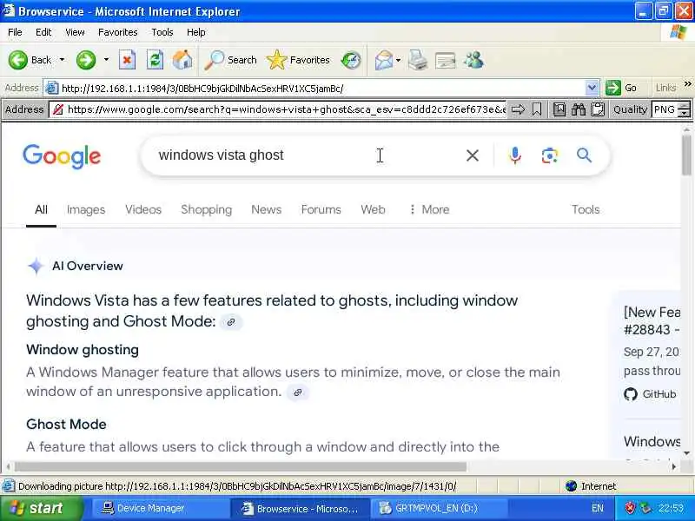This screenshot has width=695, height=521.
Task: Click the Browservice bookmark ribbon icon
Action: (537, 109)
